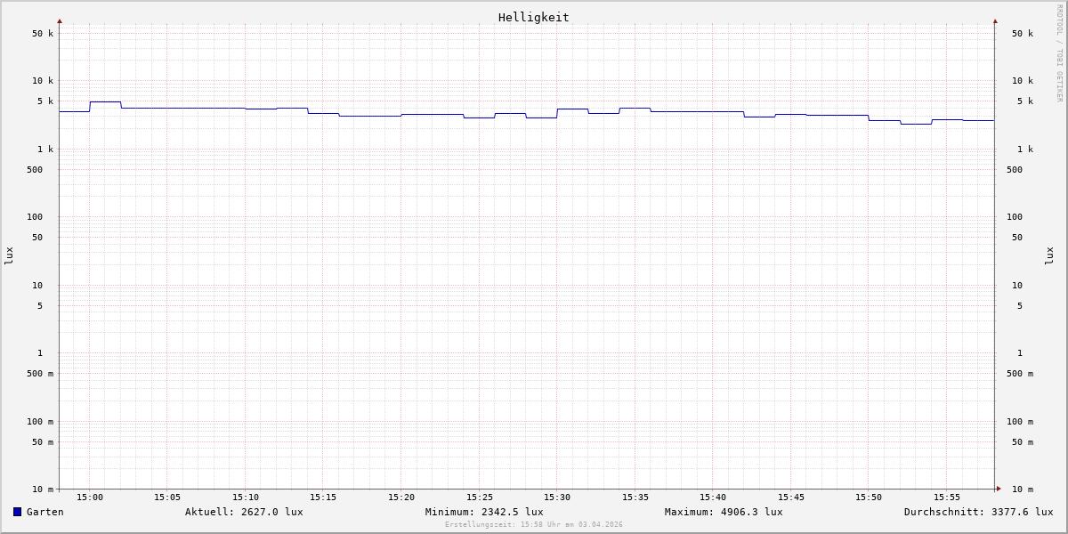Click the red arrow atop the left y-axis
1068x534 pixels.
[x=60, y=20]
